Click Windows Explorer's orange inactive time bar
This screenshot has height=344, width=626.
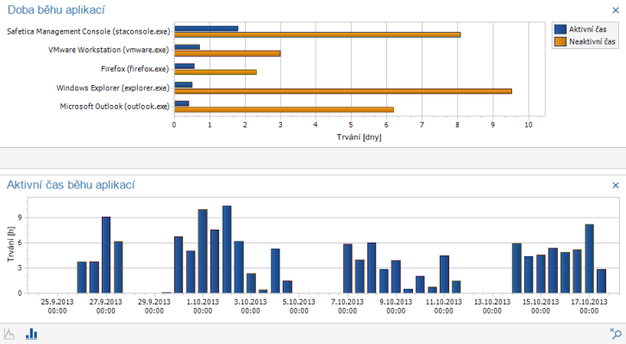tap(343, 90)
